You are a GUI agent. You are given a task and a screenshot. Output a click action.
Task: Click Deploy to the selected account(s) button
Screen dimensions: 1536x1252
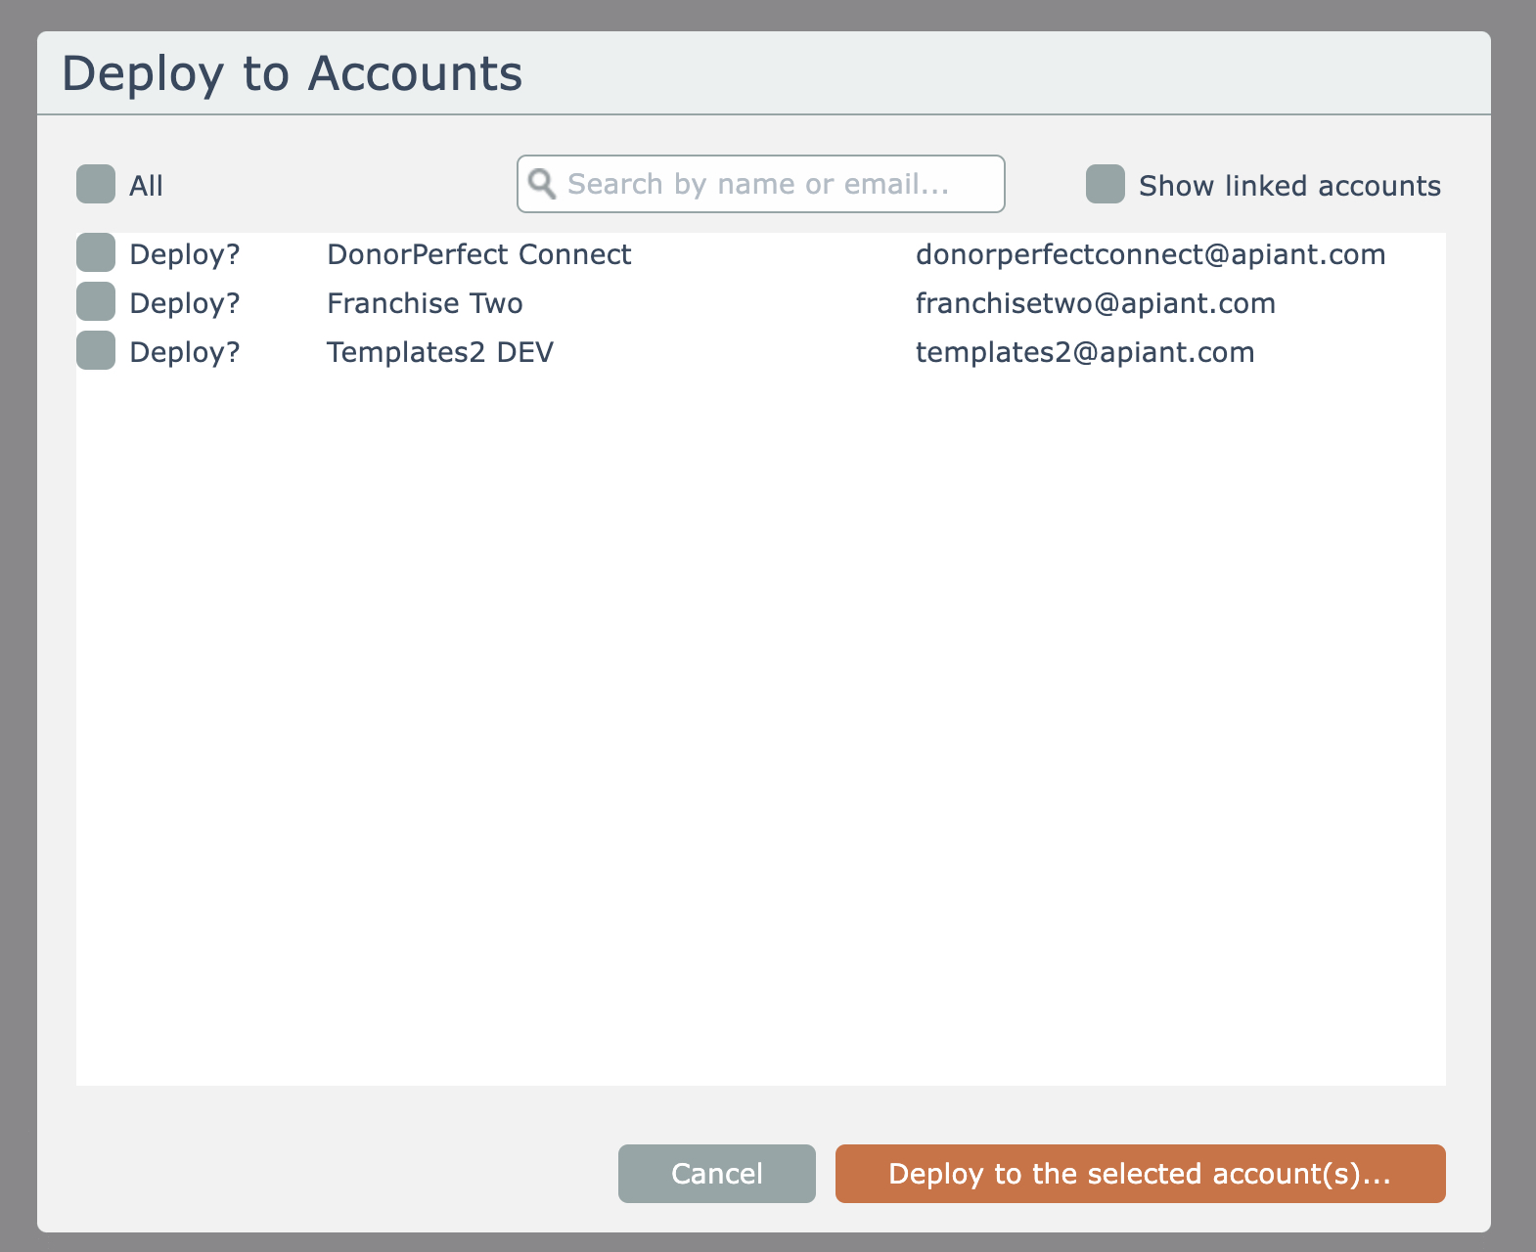tap(1140, 1174)
